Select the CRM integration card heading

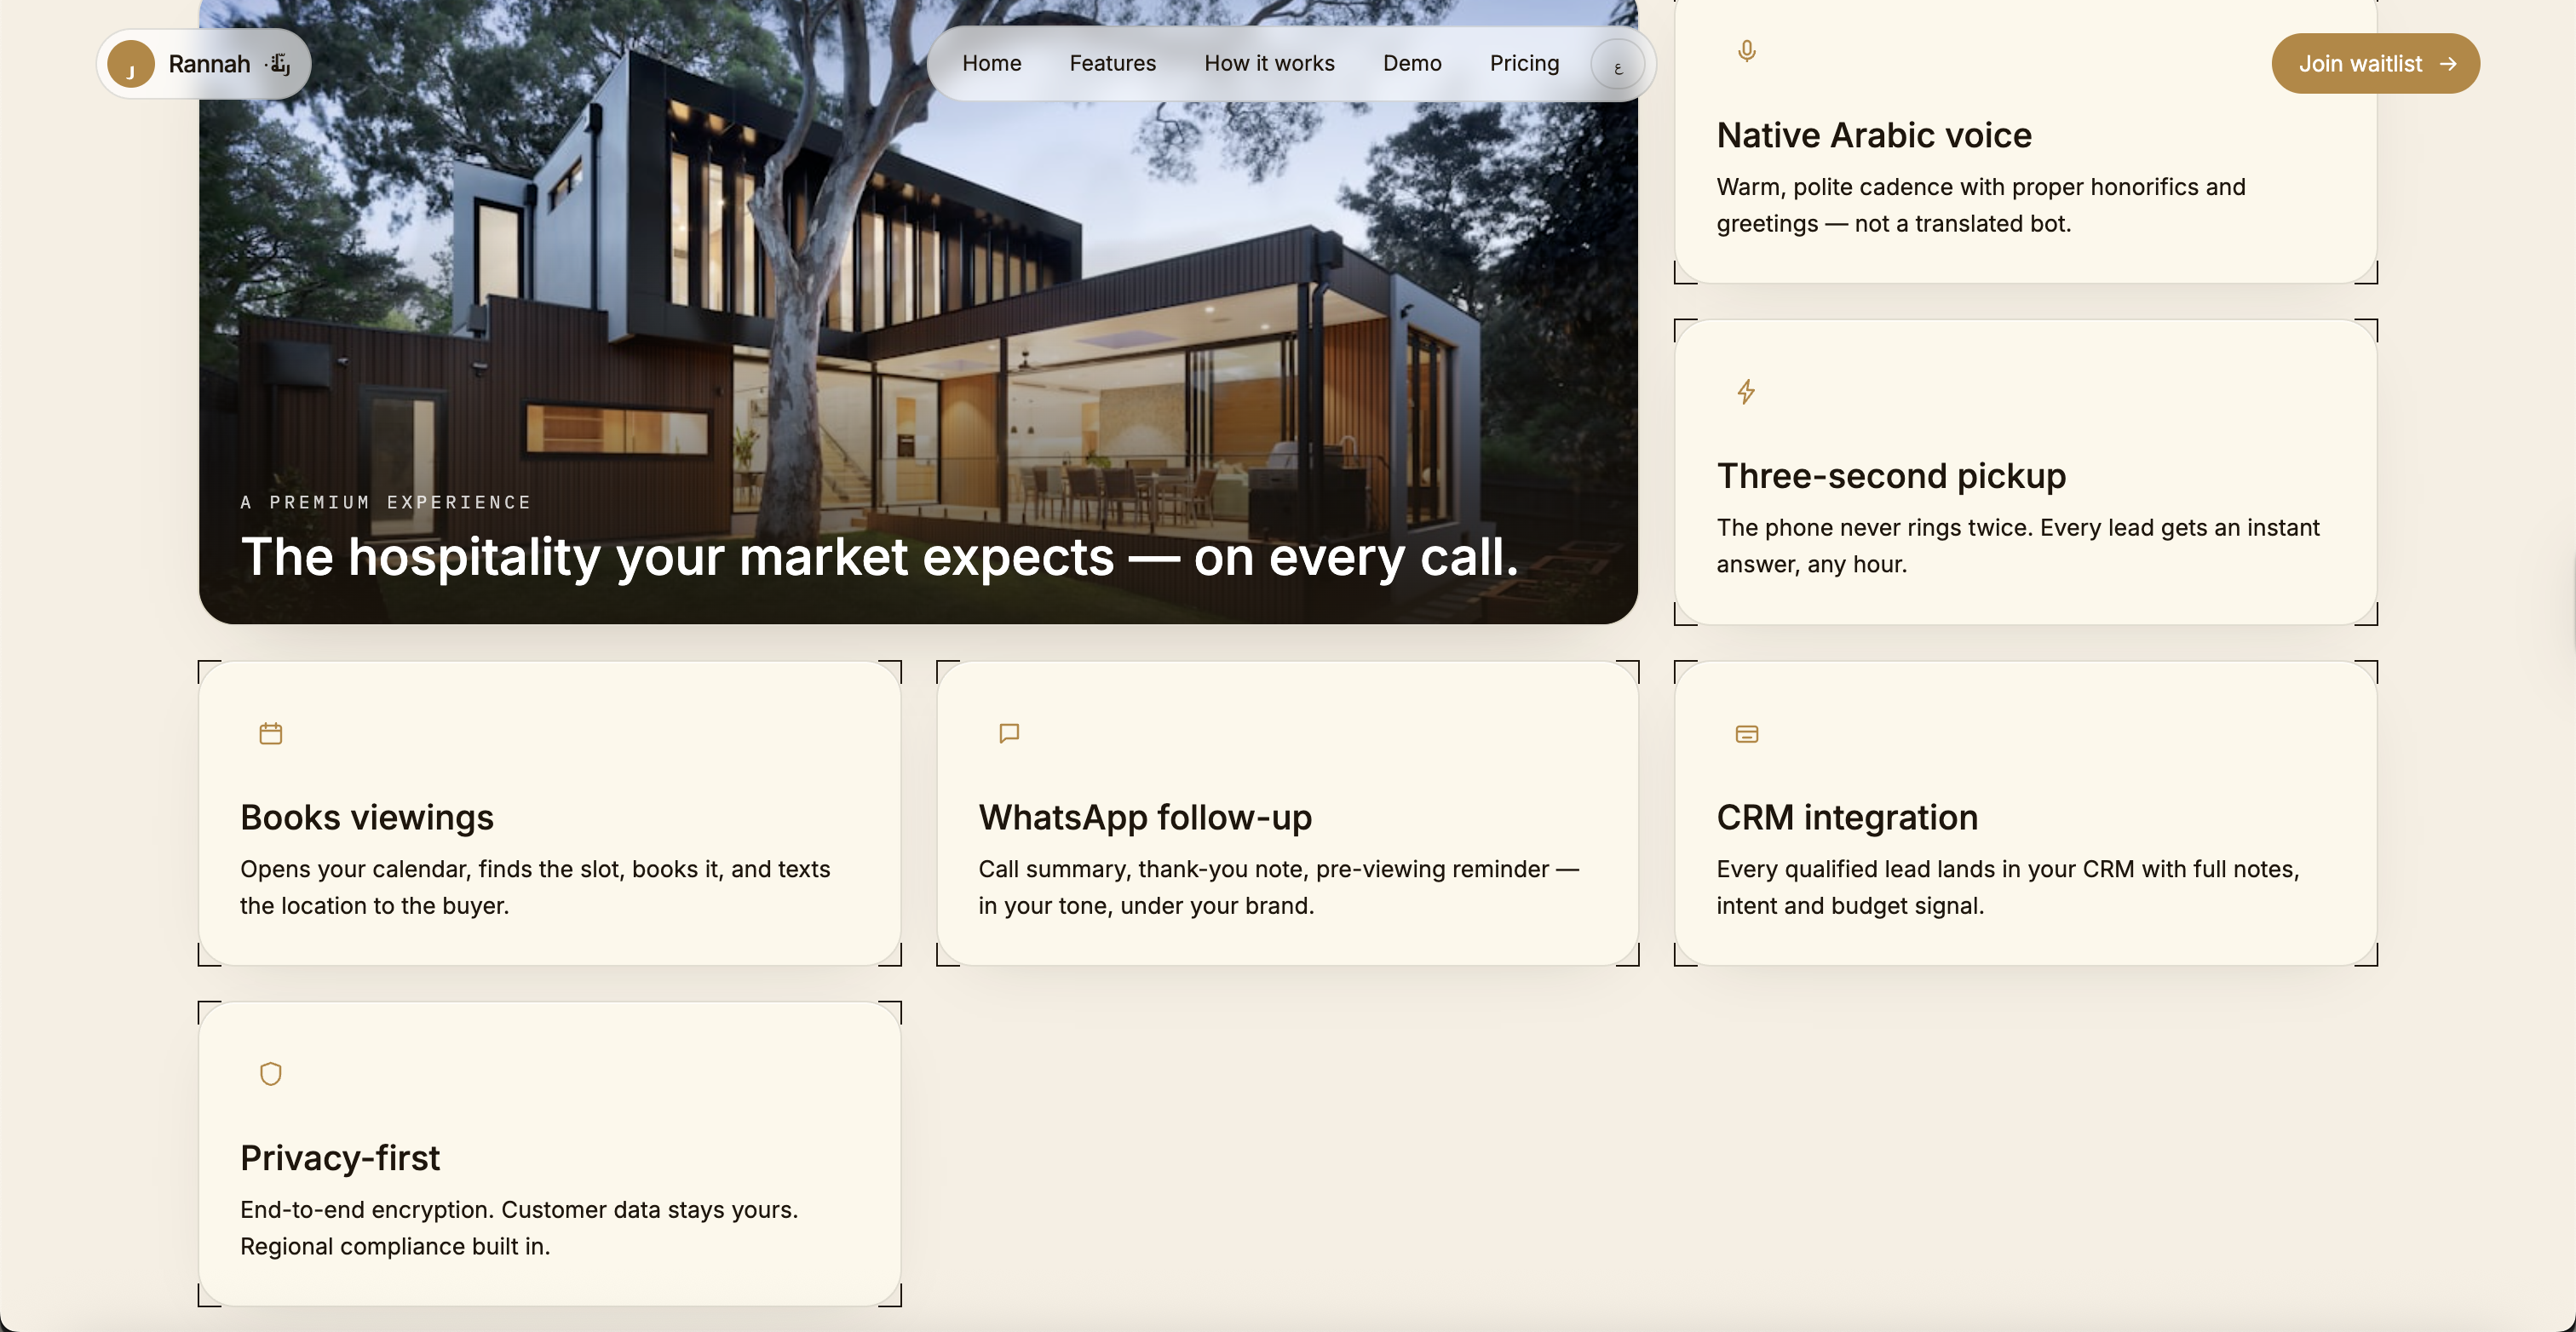[x=1846, y=817]
